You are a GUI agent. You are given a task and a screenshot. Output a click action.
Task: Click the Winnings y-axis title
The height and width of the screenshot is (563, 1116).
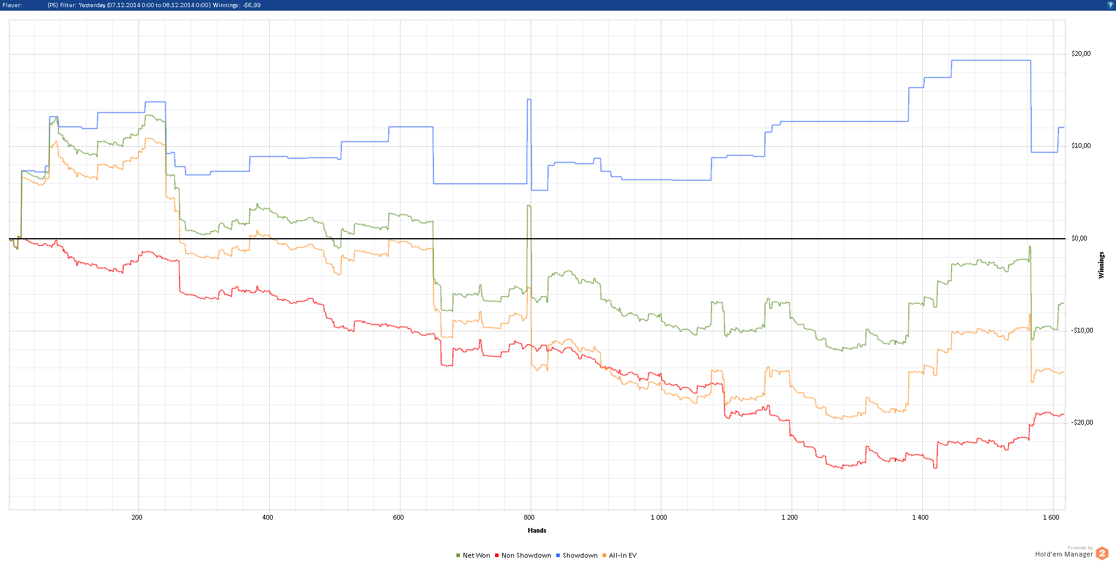(x=1101, y=265)
